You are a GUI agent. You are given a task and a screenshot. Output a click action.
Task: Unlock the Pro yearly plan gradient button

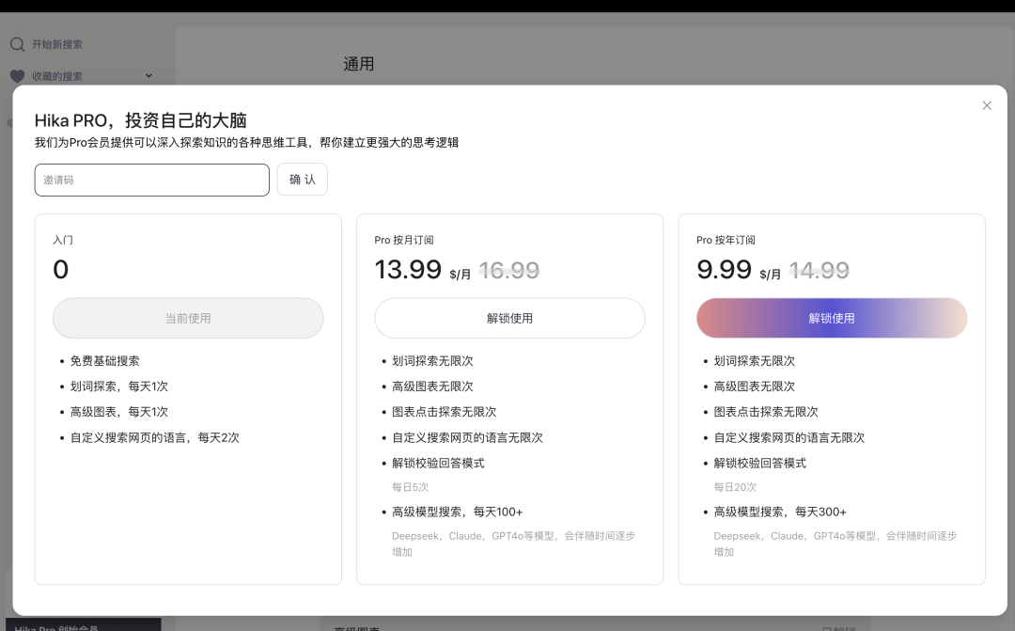[x=832, y=318]
